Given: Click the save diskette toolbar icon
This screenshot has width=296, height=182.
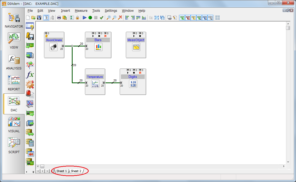Looking at the screenshot, I should point(39,18).
